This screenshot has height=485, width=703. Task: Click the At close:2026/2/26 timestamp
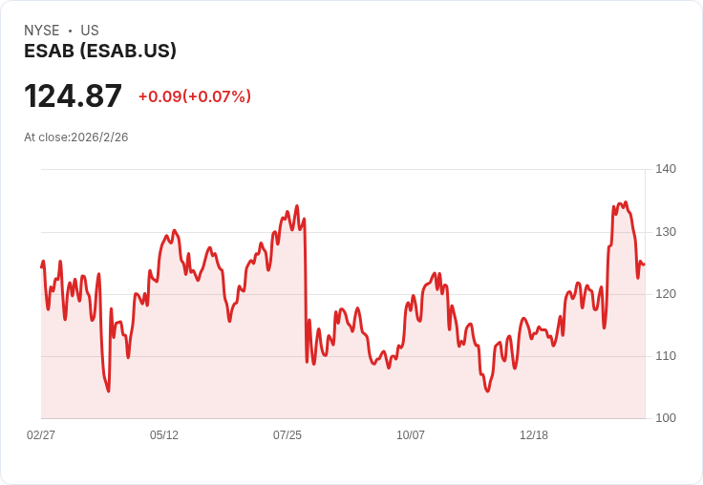pyautogui.click(x=76, y=137)
